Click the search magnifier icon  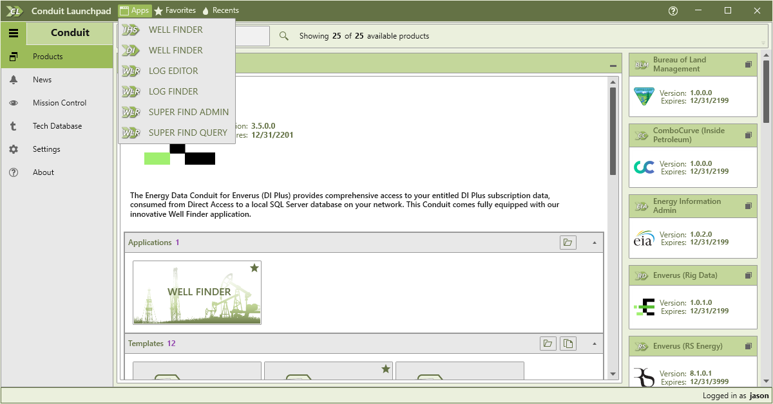click(283, 36)
